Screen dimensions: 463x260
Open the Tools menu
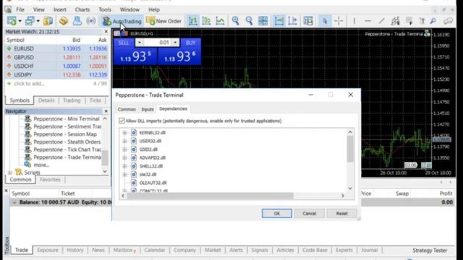pyautogui.click(x=104, y=9)
